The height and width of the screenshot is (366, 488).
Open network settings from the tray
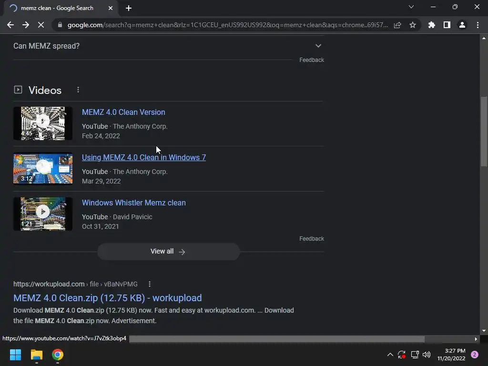click(415, 355)
